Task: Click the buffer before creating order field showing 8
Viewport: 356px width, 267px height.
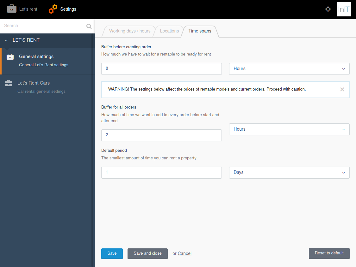Action: pyautogui.click(x=161, y=68)
